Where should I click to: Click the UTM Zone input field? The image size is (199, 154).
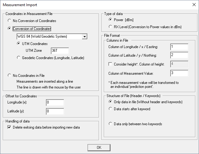click(x=60, y=51)
